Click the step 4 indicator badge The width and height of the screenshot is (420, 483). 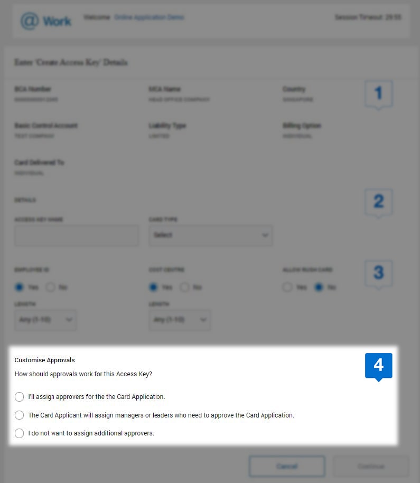[378, 366]
